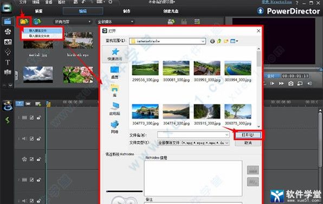Switch to the 制作 tab
Viewport: 323px width, 204px height.
126,11
